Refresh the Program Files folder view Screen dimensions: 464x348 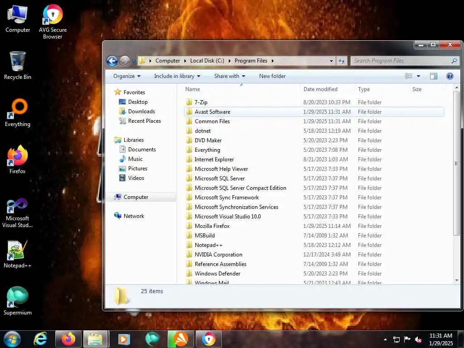click(x=342, y=61)
